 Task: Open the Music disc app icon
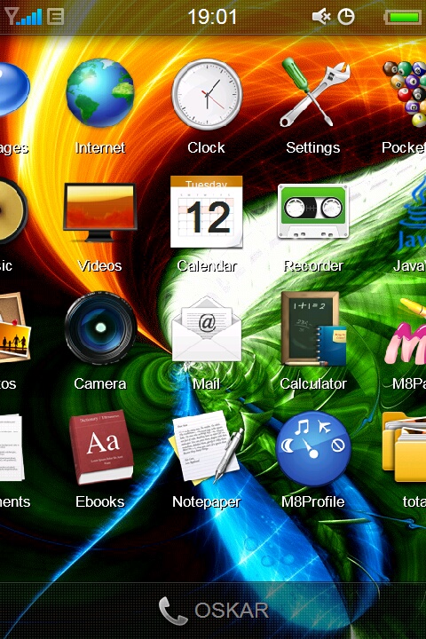click(13, 210)
